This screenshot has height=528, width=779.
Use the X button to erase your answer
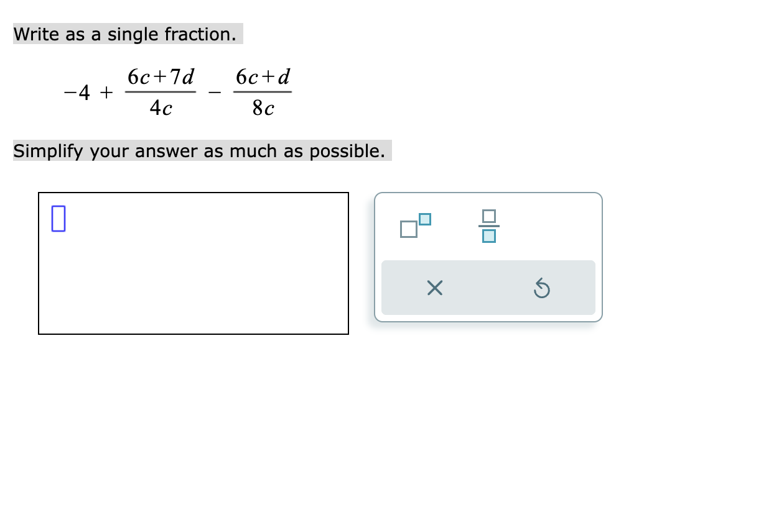click(x=434, y=288)
